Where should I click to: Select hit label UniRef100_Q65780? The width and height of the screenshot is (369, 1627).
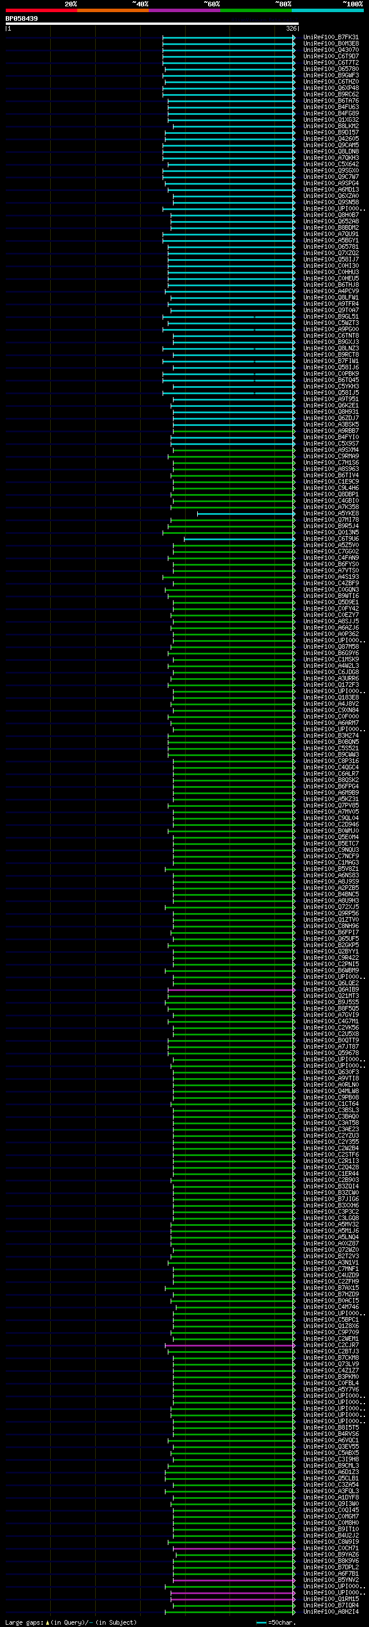[331, 69]
